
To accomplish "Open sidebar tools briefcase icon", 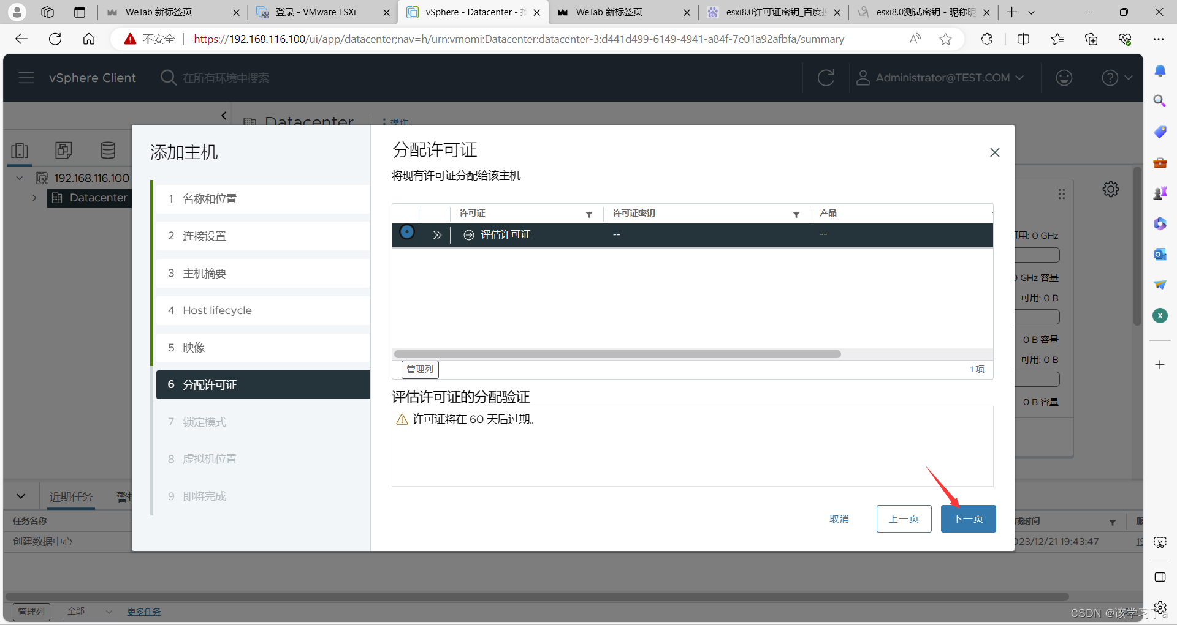I will [x=1160, y=162].
